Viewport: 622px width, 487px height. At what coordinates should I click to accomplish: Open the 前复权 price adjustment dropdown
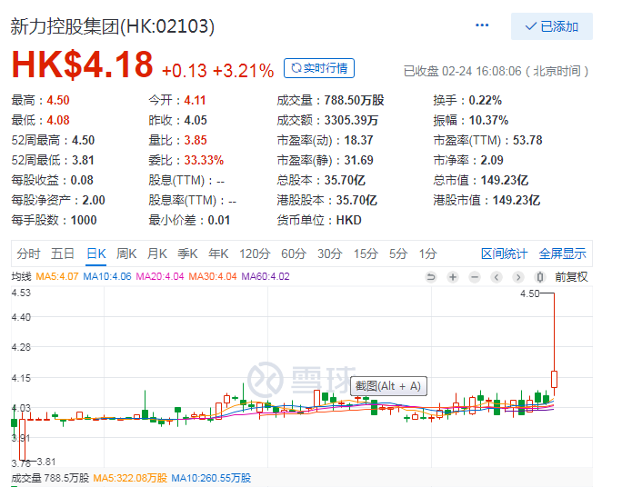click(571, 277)
